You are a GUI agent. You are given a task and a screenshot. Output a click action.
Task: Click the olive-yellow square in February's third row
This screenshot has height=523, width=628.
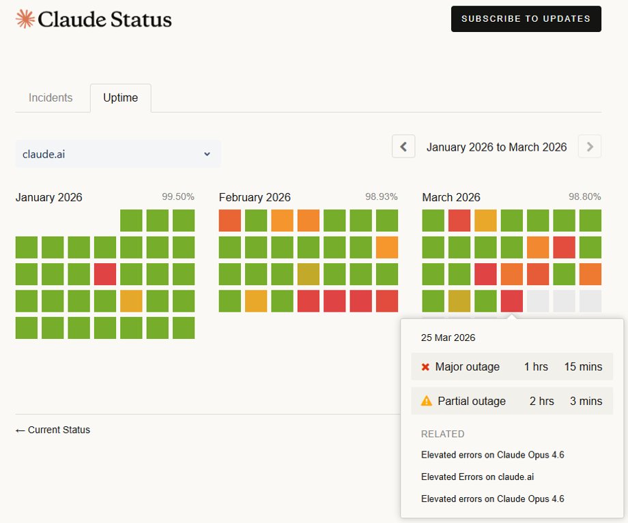coord(309,274)
